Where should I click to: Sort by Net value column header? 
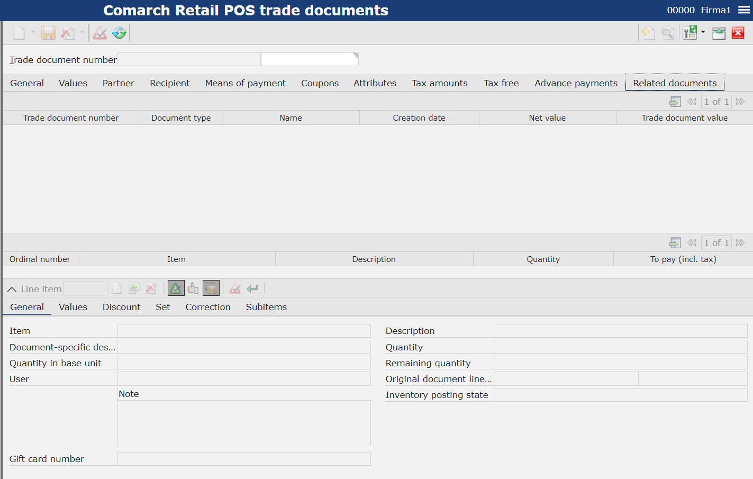[548, 118]
